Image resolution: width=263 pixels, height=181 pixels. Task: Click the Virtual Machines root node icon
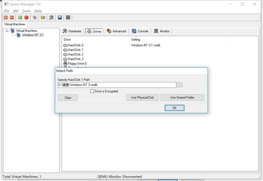[x=13, y=31]
